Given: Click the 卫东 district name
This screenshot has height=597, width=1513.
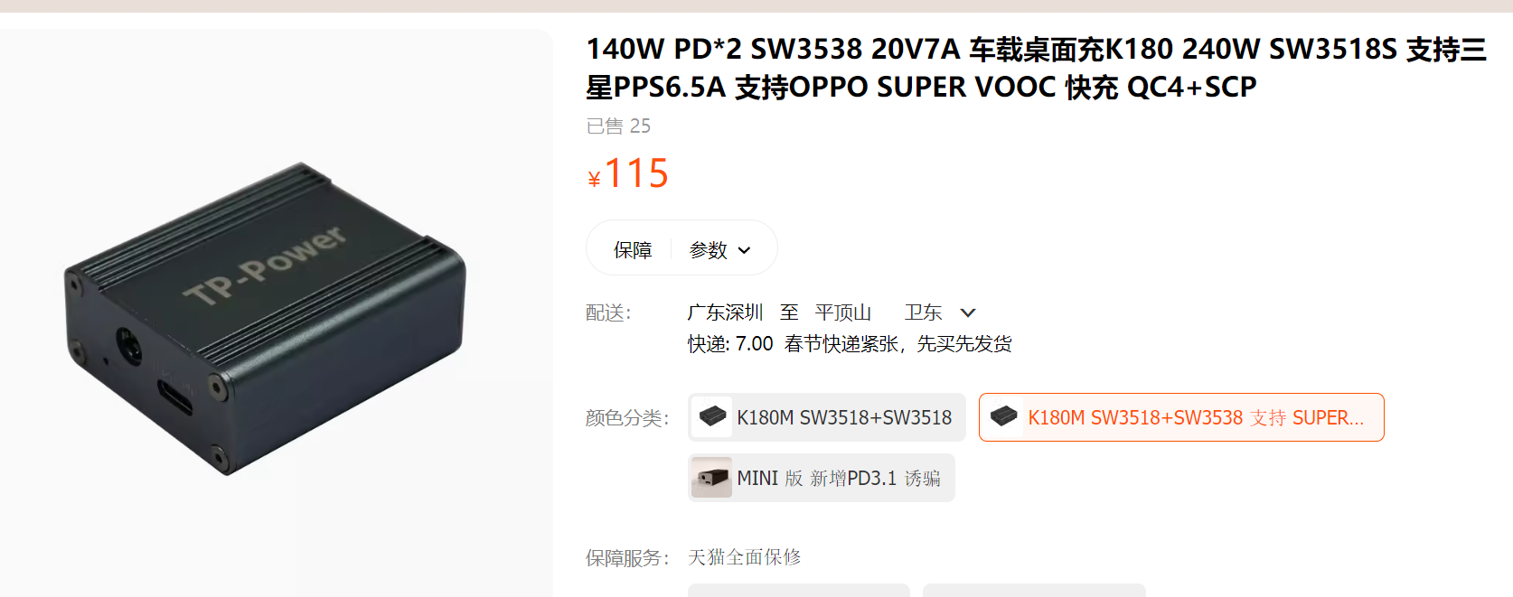Looking at the screenshot, I should (x=924, y=312).
